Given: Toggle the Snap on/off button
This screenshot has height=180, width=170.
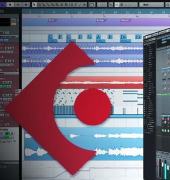Looking at the screenshot, I should (x=117, y=5).
